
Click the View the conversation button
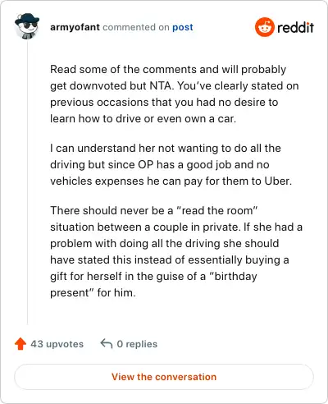point(164,377)
